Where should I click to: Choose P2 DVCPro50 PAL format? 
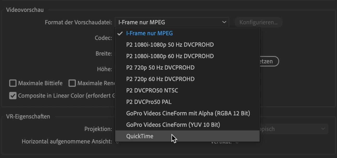pos(149,102)
